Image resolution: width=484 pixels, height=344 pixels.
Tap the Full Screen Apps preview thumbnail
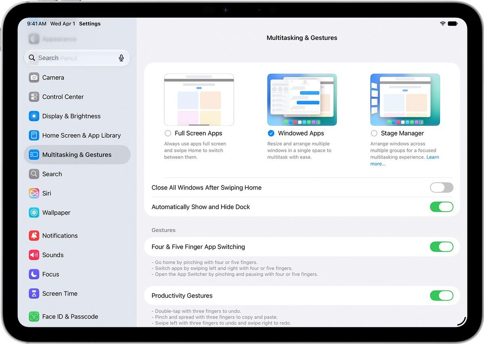[x=199, y=100]
